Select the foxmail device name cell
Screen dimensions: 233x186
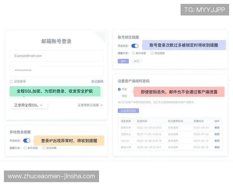pyautogui.click(x=125, y=141)
